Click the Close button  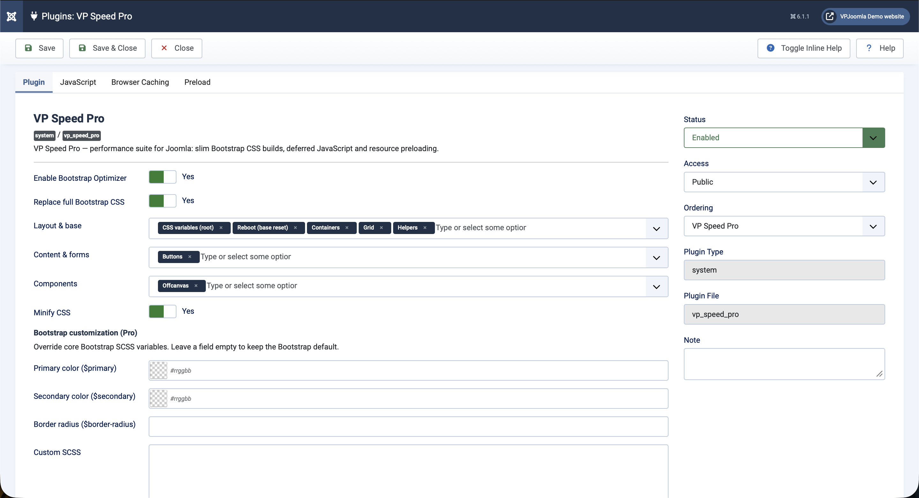click(176, 48)
